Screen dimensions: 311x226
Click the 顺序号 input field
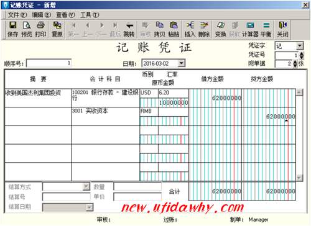[x=49, y=63]
